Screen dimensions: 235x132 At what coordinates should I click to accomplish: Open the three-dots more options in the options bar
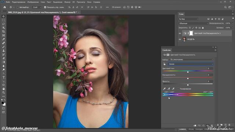[107, 7]
